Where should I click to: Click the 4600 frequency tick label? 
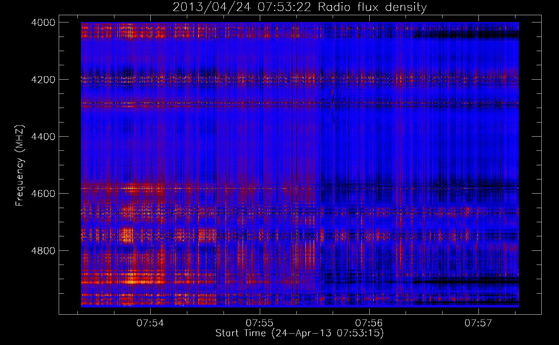pos(43,194)
